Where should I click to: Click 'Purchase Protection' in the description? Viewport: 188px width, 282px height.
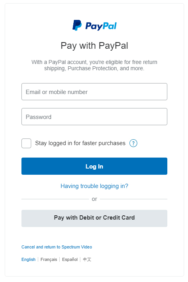92,68
